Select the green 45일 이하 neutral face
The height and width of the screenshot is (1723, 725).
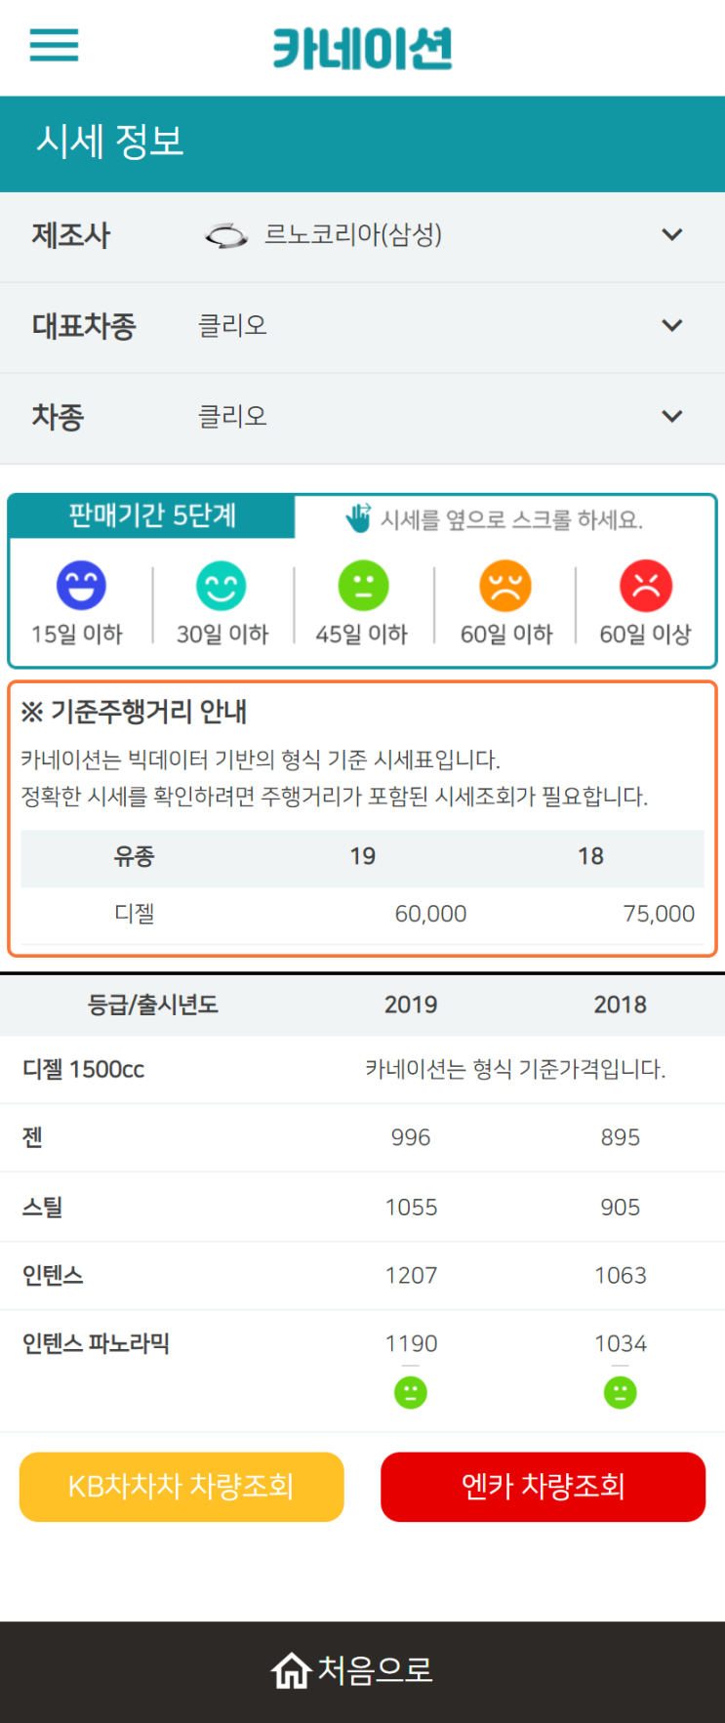coord(363,586)
